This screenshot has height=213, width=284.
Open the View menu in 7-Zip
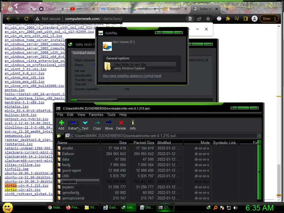pyautogui.click(x=81, y=115)
